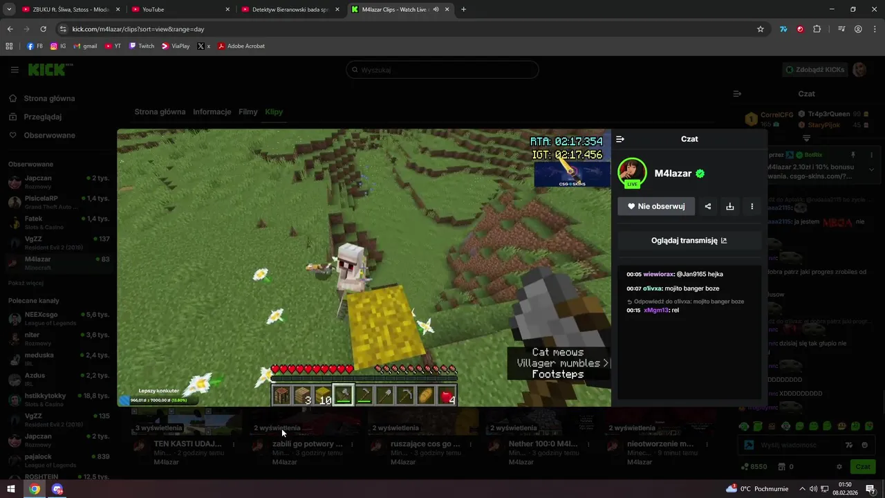Open 'Nether 100:0 M4l...' clip options menu

tap(589, 444)
